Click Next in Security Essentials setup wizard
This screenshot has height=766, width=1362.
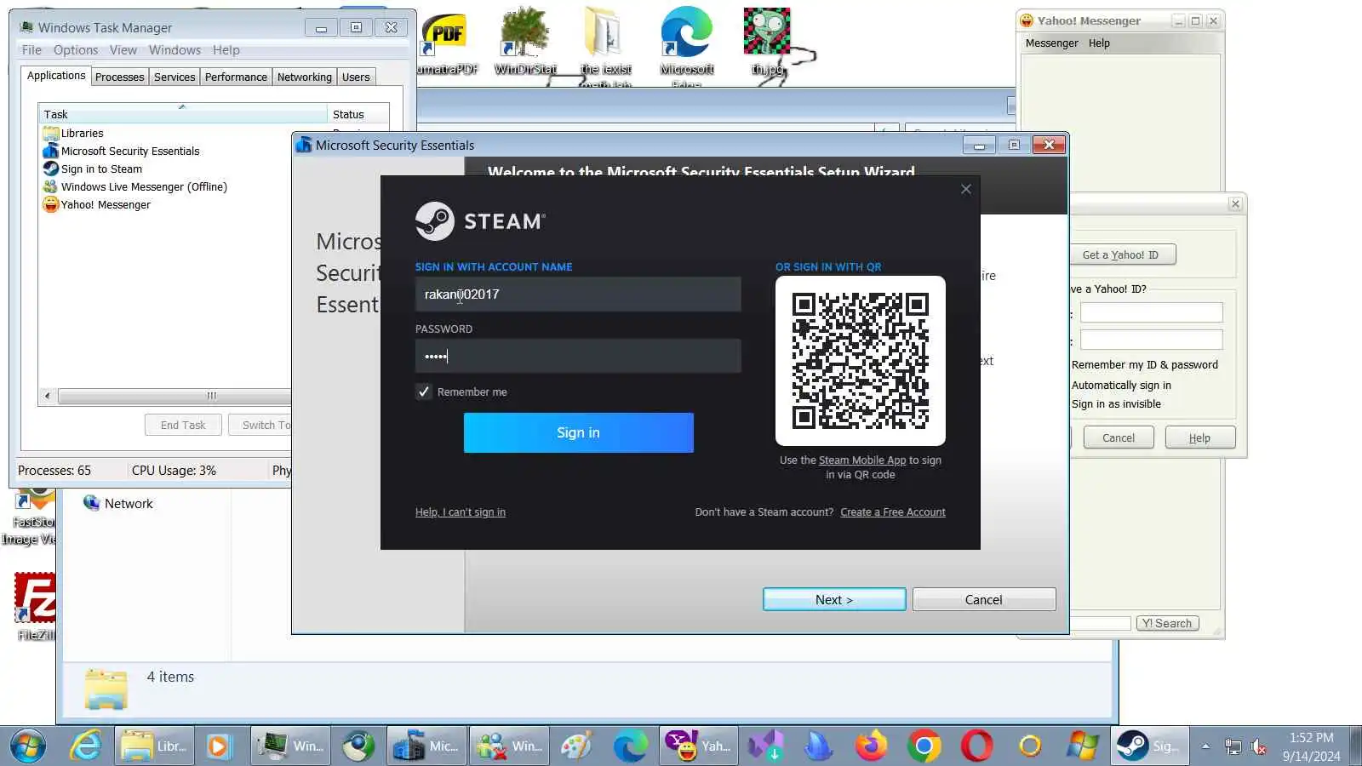pos(834,599)
